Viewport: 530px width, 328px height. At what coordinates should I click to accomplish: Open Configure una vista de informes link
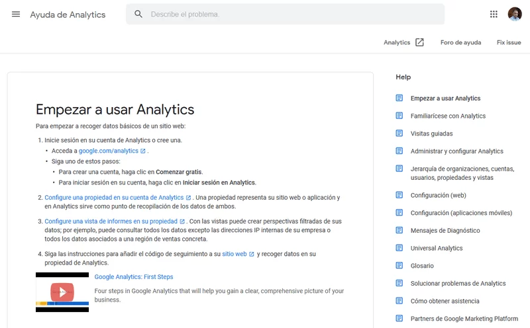tap(111, 222)
